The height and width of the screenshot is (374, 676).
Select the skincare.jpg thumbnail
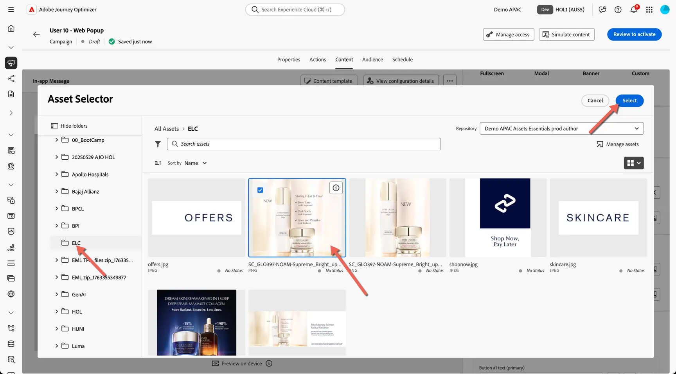(599, 218)
